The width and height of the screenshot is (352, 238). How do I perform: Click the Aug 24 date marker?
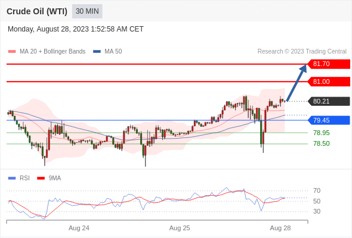[79, 228]
